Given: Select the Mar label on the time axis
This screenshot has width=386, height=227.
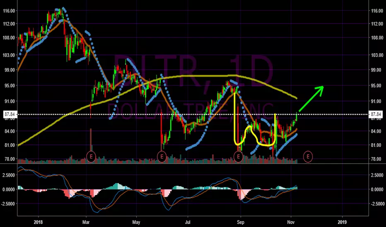Looking at the screenshot, I should pos(86,222).
